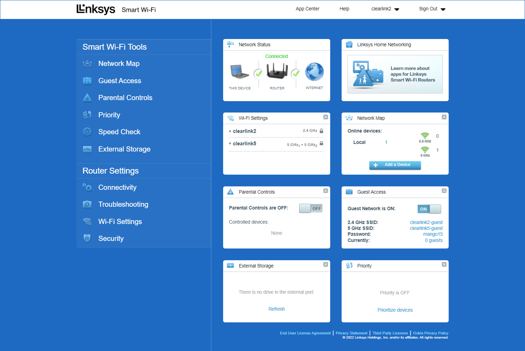Open the Third Party Licenses link
The height and width of the screenshot is (351, 525).
pyautogui.click(x=390, y=333)
